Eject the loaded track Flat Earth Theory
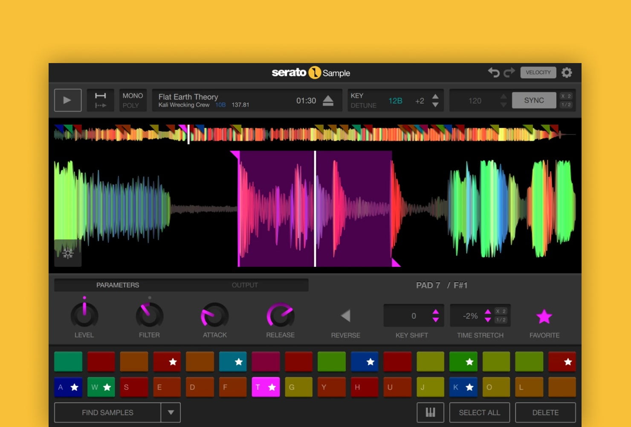 328,101
